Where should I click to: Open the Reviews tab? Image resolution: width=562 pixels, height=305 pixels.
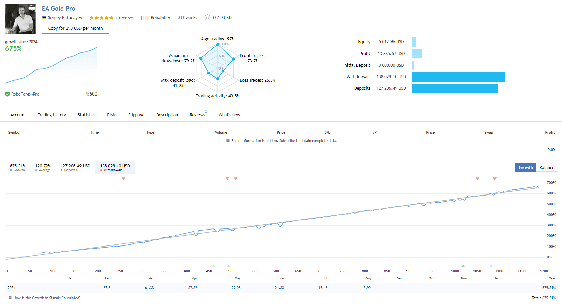point(197,115)
